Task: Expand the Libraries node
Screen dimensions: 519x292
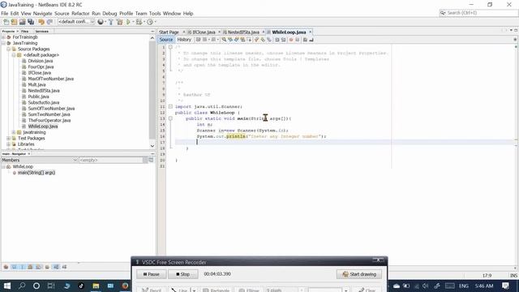Action: (x=9, y=144)
